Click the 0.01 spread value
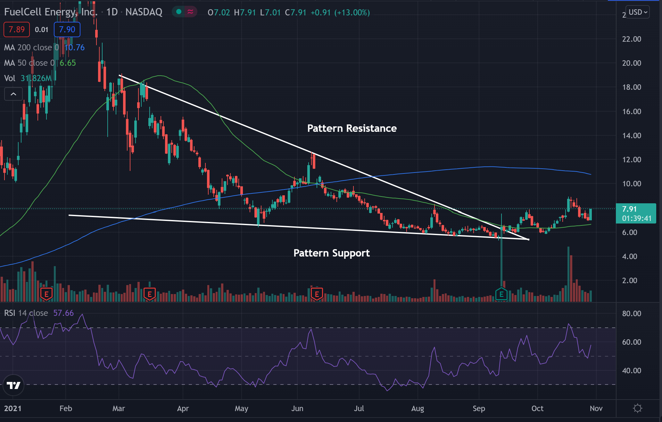Viewport: 662px width, 422px height. pos(42,30)
